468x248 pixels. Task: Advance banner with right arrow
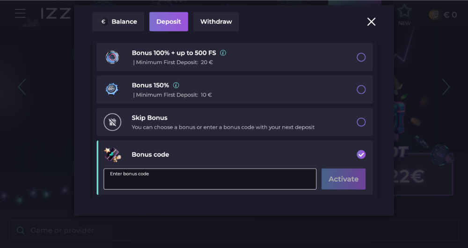pos(446,87)
